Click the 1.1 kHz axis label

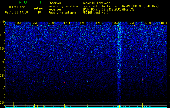point(2,35)
